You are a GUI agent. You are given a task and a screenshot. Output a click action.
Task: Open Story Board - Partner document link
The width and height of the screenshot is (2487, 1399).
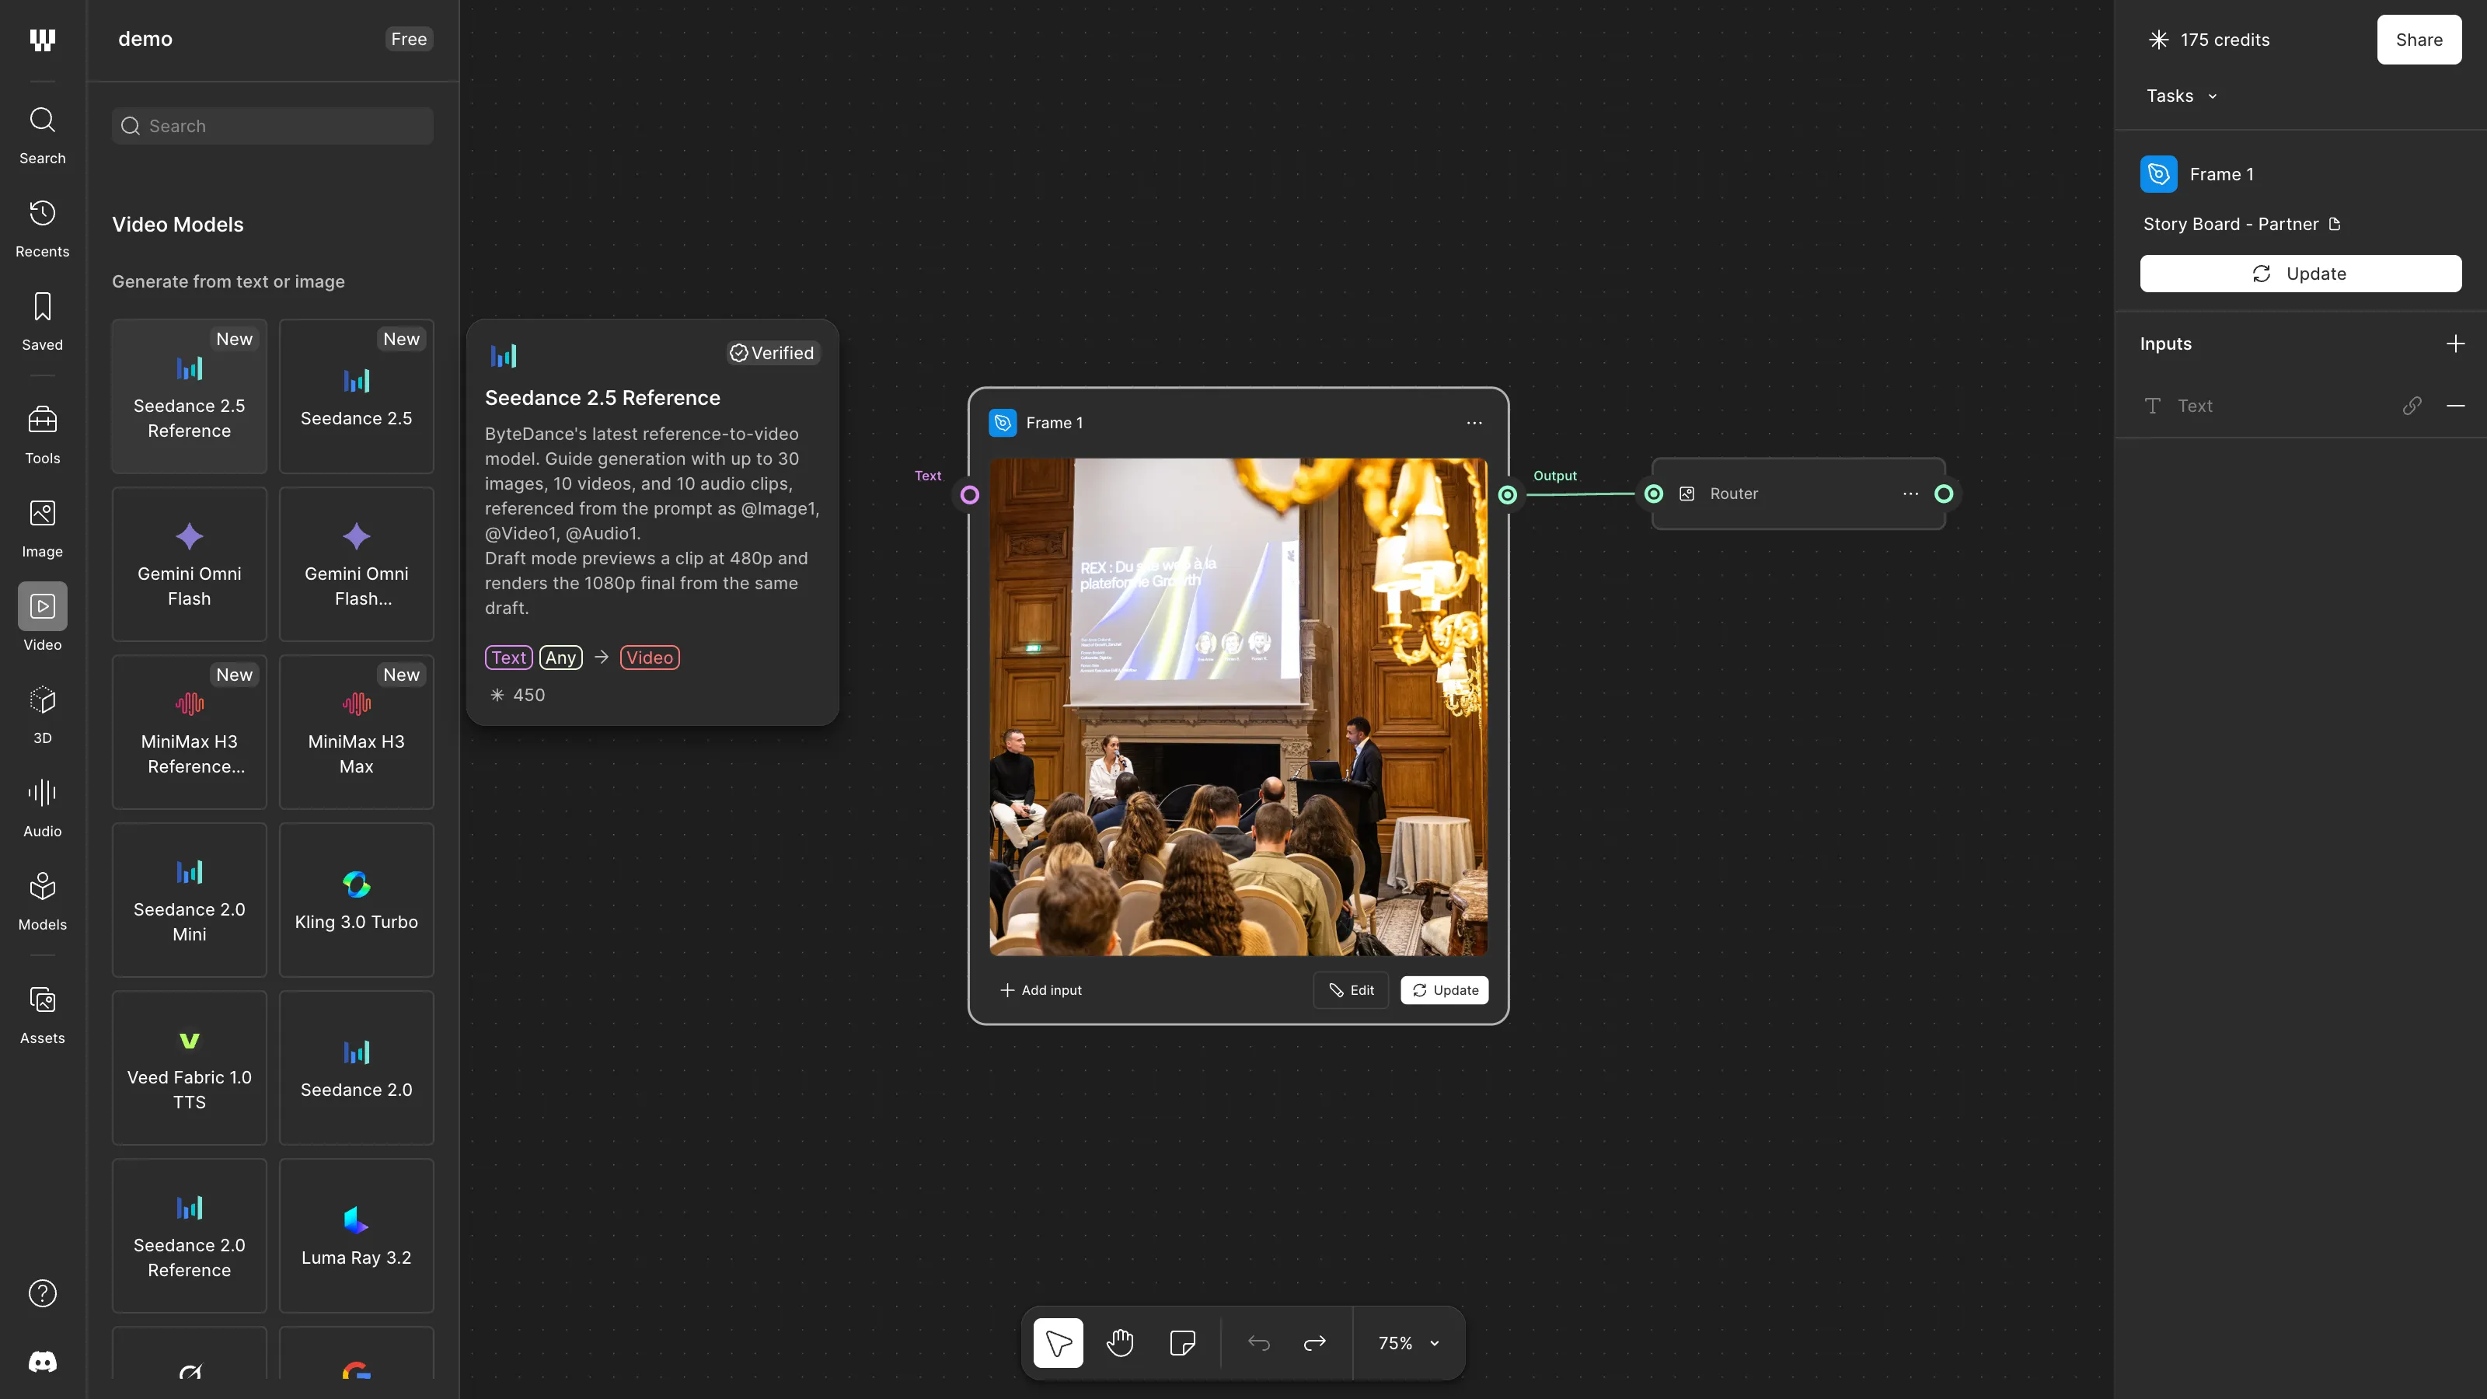click(2241, 224)
